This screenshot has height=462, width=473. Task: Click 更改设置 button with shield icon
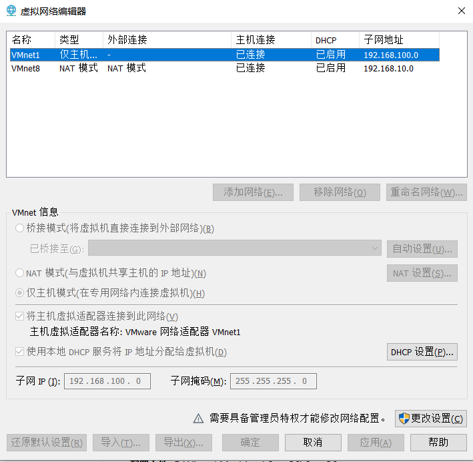[430, 419]
